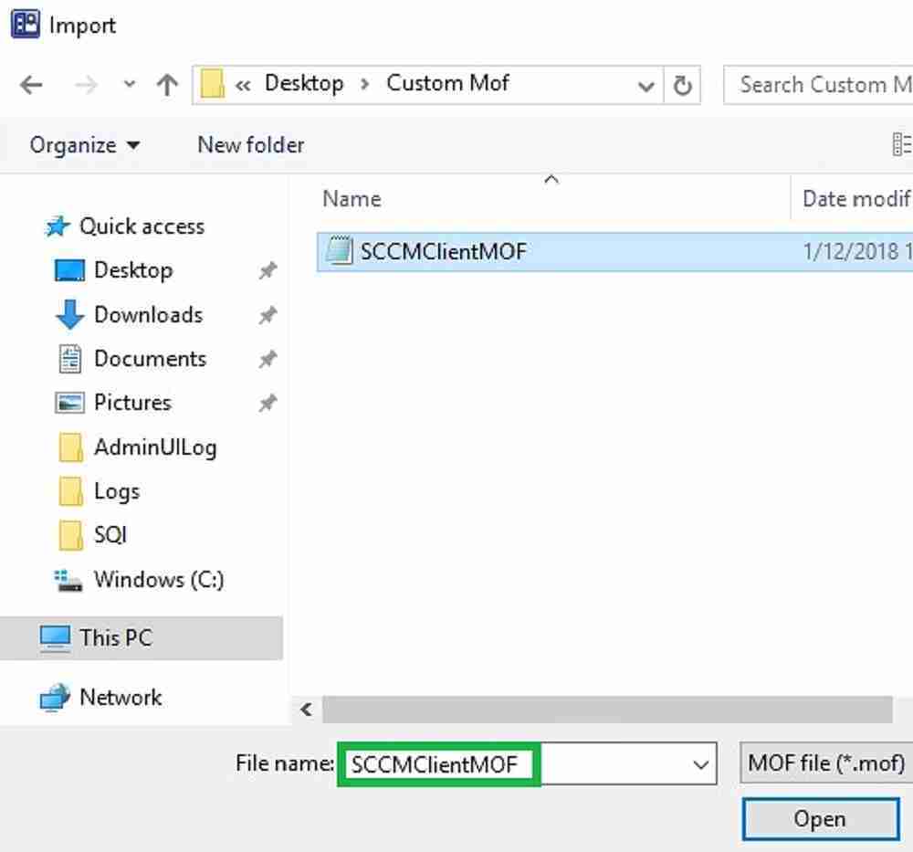The width and height of the screenshot is (913, 852).
Task: Click the horizontal scrollbar track
Action: [607, 710]
